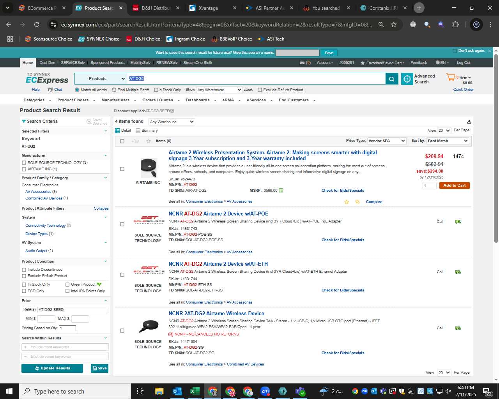Check SOLE SOURCE TECHNOLOGY manufacturer filter

[24, 163]
